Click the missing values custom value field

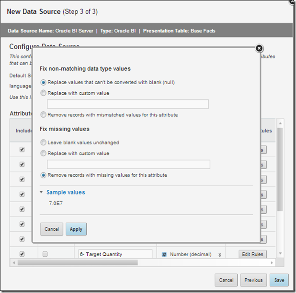[128, 164]
